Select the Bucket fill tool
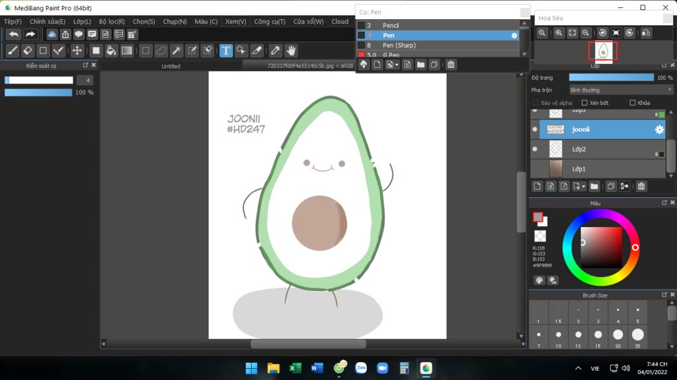Screen dimensions: 677x380 coord(111,51)
